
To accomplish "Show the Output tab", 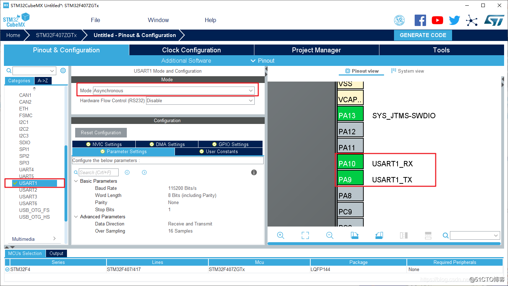I will (x=56, y=254).
